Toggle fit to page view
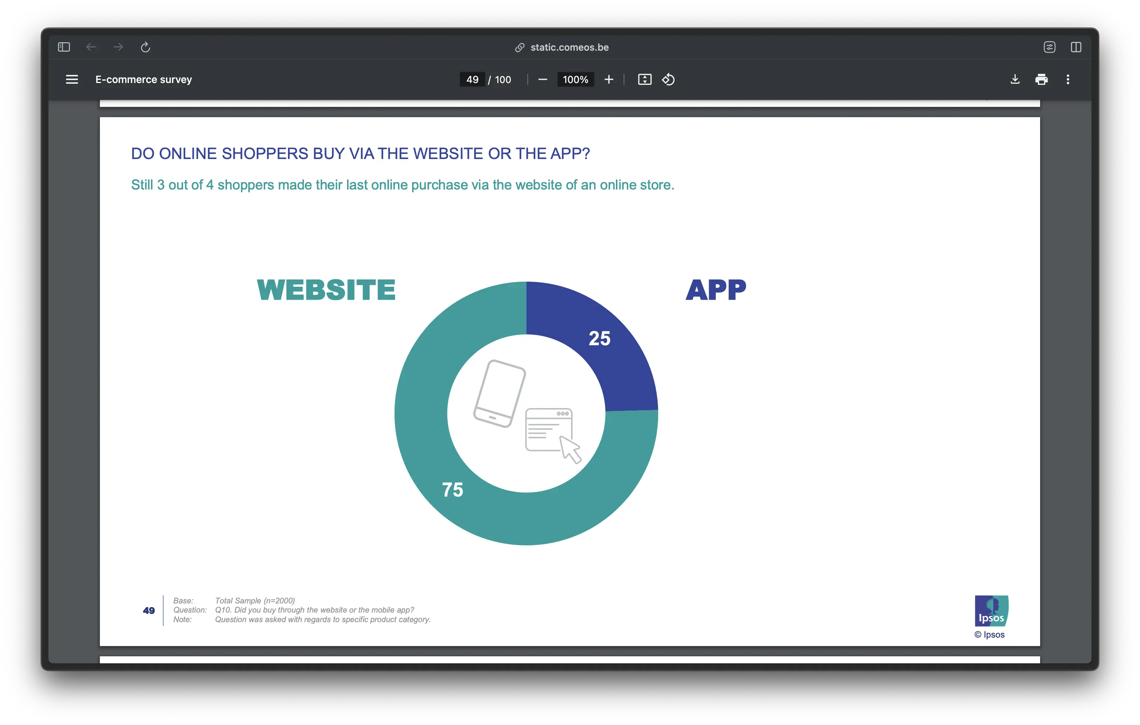1140x725 pixels. pyautogui.click(x=644, y=80)
